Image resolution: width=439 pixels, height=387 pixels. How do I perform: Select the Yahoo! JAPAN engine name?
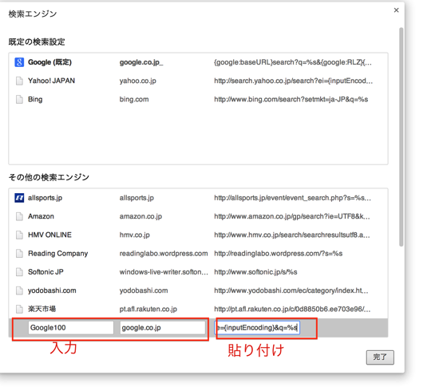pyautogui.click(x=52, y=81)
